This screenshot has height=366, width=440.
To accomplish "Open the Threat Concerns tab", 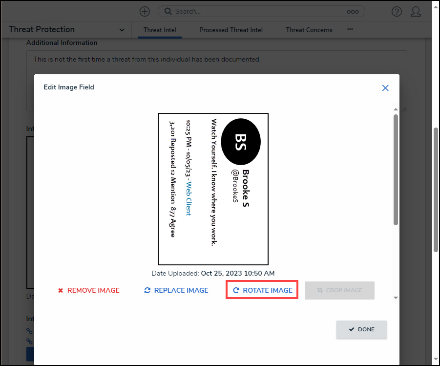I will click(x=309, y=30).
